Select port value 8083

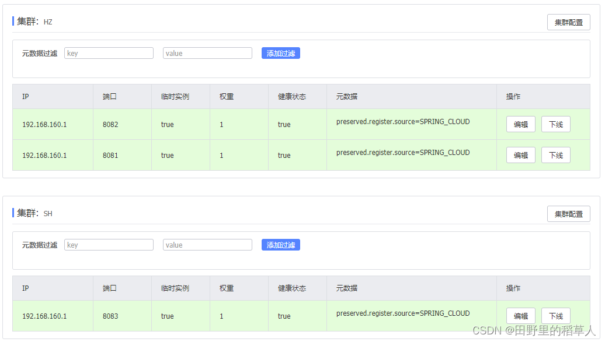110,316
